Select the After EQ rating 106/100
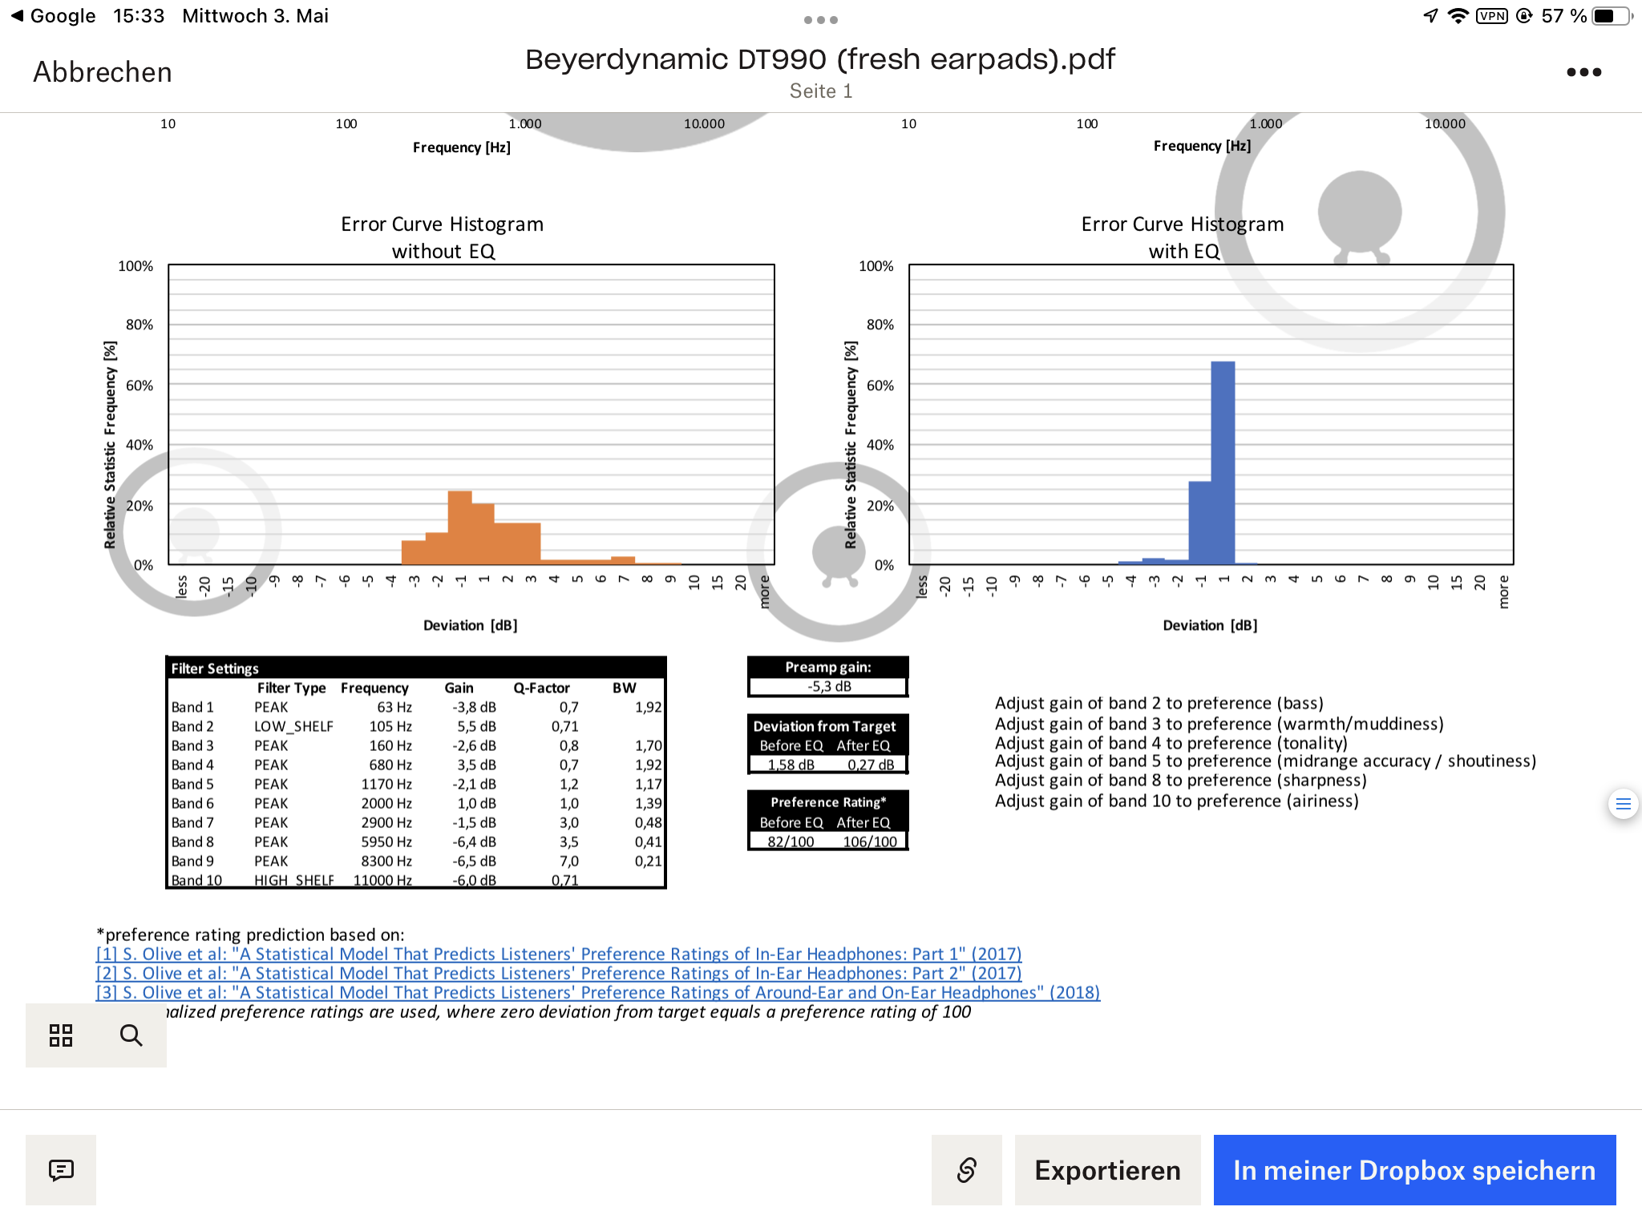Viewport: 1642px width, 1231px height. tap(870, 842)
